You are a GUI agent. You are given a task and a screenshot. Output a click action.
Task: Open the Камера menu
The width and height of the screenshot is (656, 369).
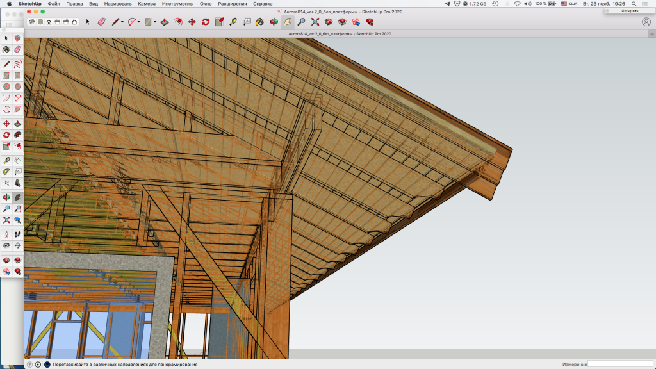pyautogui.click(x=147, y=4)
